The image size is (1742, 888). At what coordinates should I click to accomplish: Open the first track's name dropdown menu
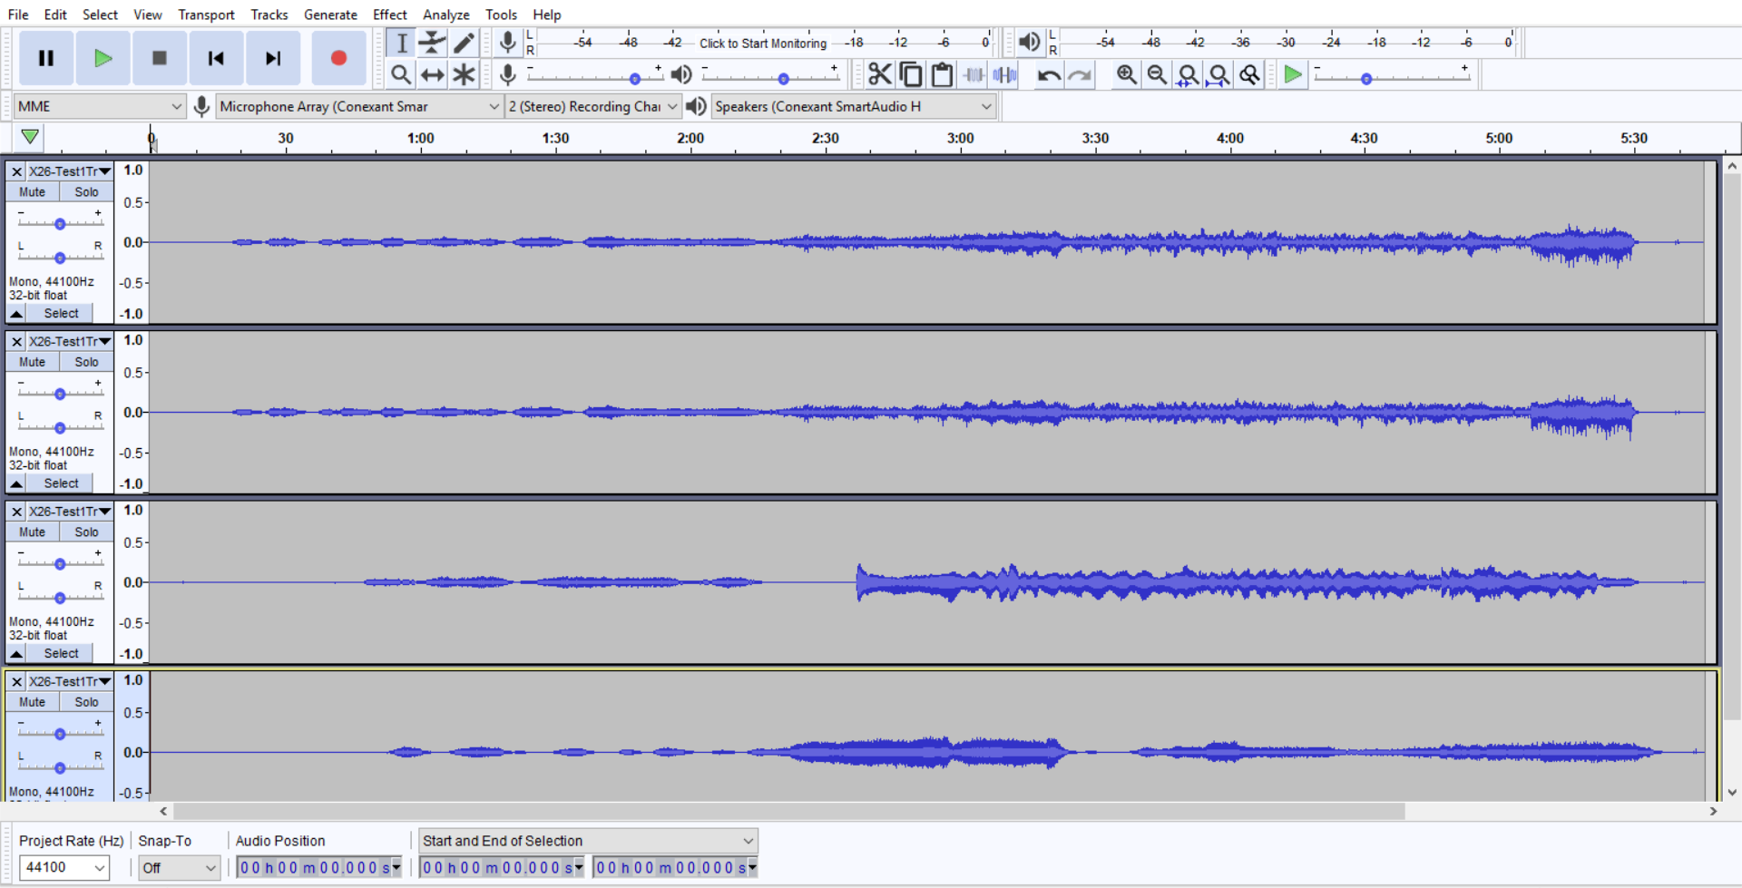(x=69, y=171)
